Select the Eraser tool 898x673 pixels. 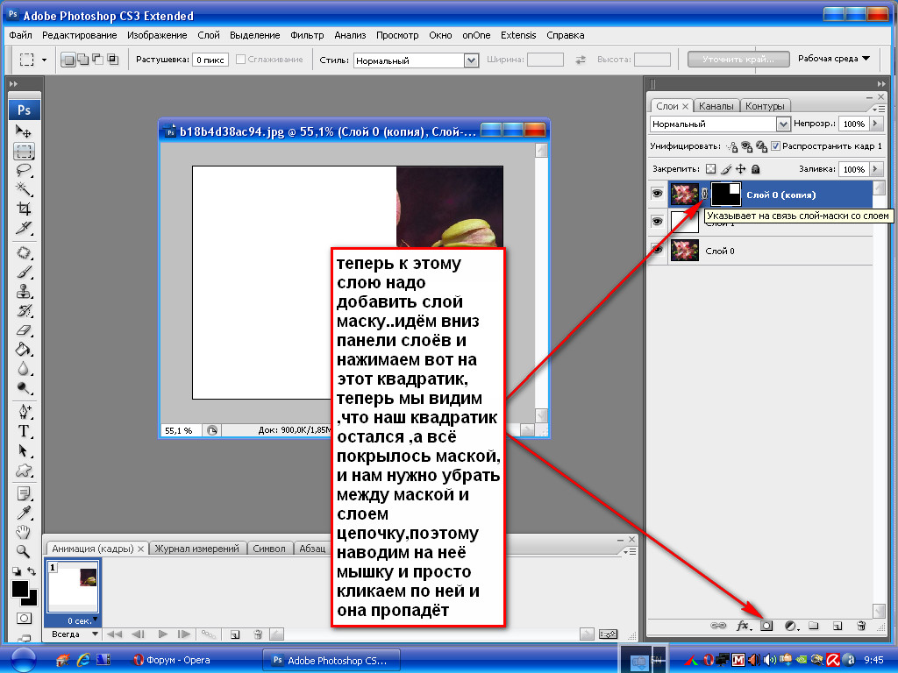pos(24,330)
